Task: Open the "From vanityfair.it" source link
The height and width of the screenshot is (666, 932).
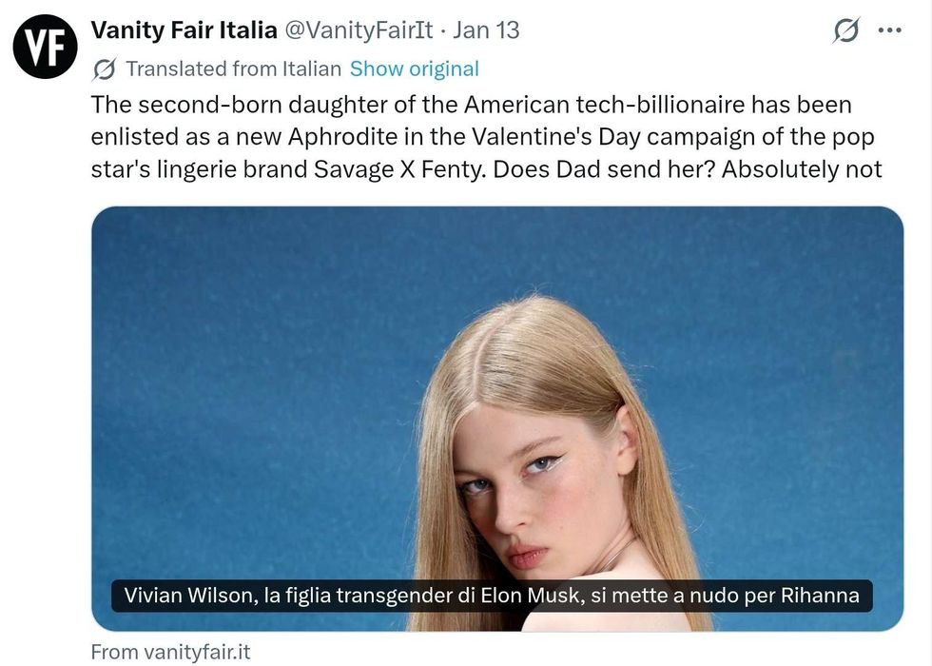Action: (170, 652)
